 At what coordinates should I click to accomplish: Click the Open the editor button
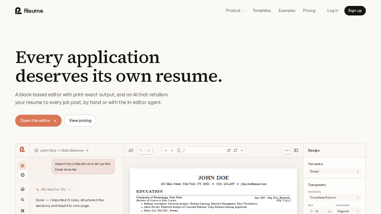pos(38,120)
